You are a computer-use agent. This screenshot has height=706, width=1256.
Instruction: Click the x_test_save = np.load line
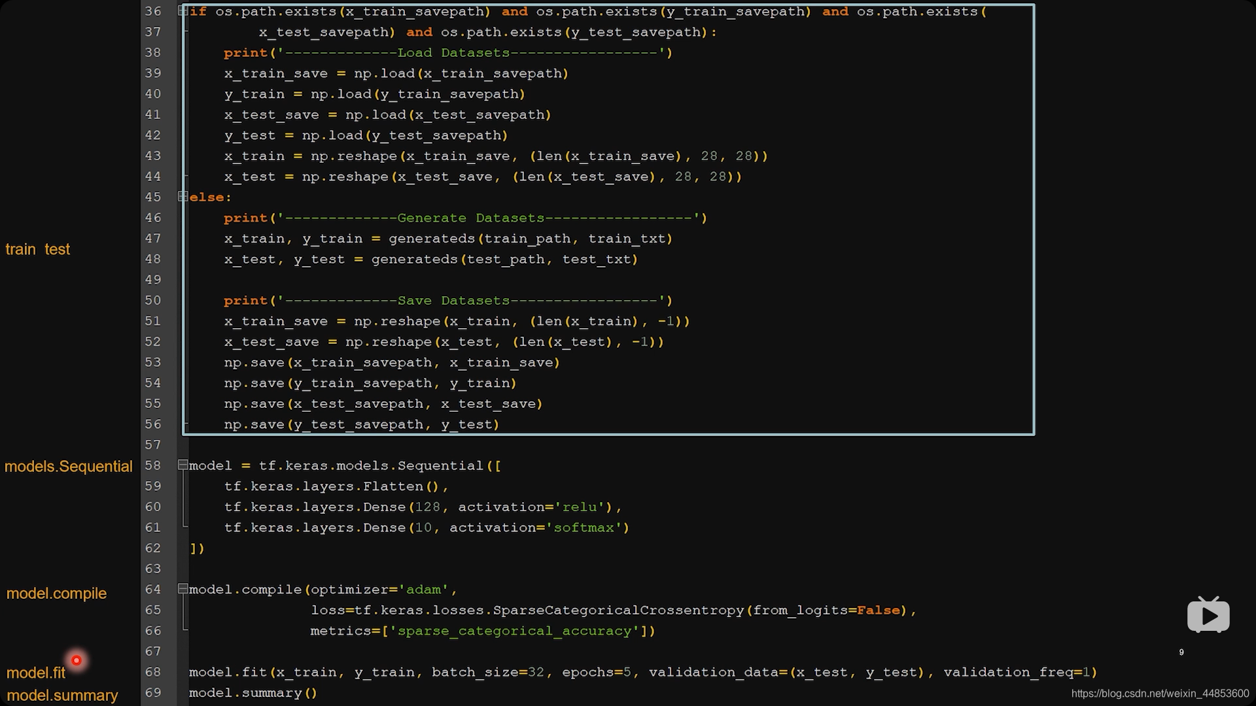[x=388, y=114]
